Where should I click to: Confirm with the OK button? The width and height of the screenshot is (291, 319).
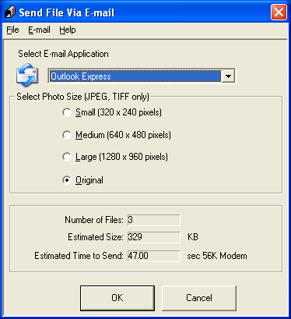pos(117,298)
